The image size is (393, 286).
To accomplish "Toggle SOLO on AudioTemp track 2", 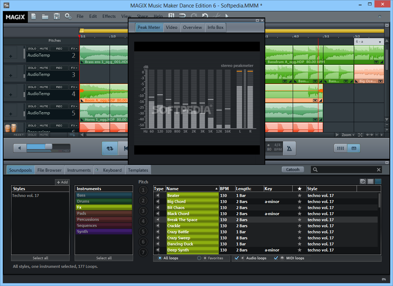I will (x=32, y=48).
